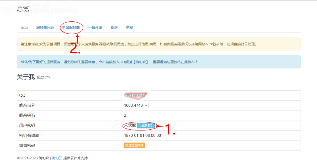Click the 1970-01-01 08:00:00 expiry value
This screenshot has width=317, height=160.
[x=142, y=135]
